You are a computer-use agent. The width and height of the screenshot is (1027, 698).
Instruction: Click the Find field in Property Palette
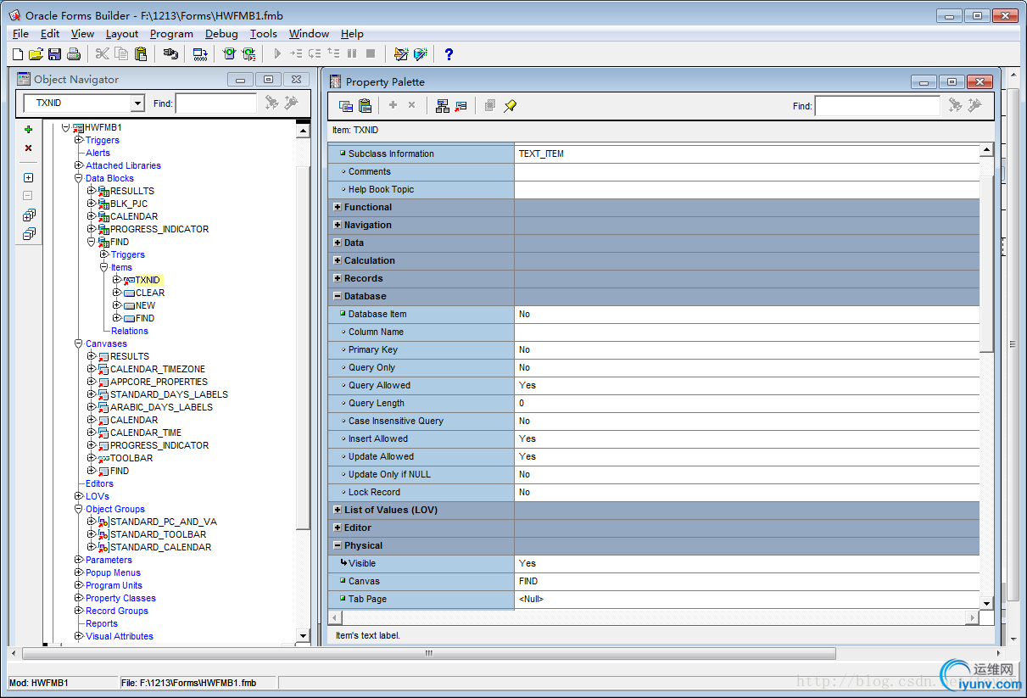point(877,106)
